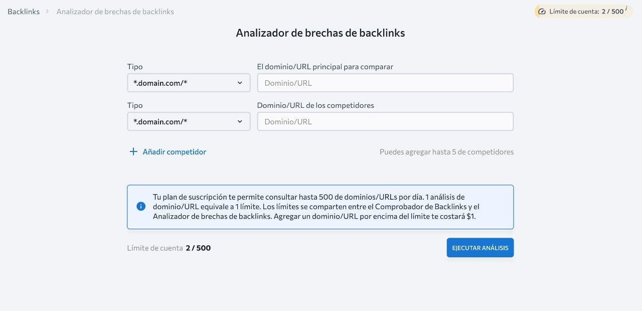
Task: Click the breadcrumb separator arrow after Backlinks
Action: [x=48, y=12]
